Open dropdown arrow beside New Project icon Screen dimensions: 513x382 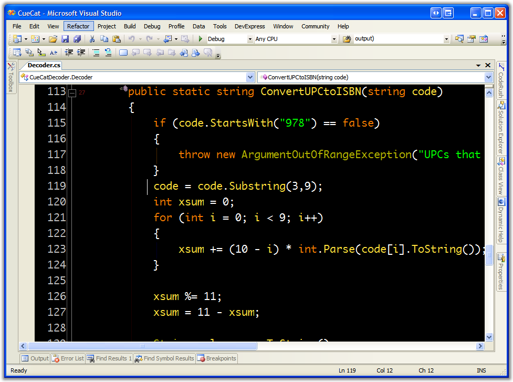(x=26, y=39)
